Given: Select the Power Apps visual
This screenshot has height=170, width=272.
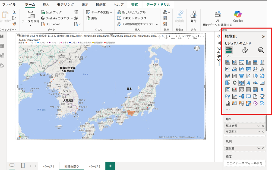Looking at the screenshot, I should (255, 103).
